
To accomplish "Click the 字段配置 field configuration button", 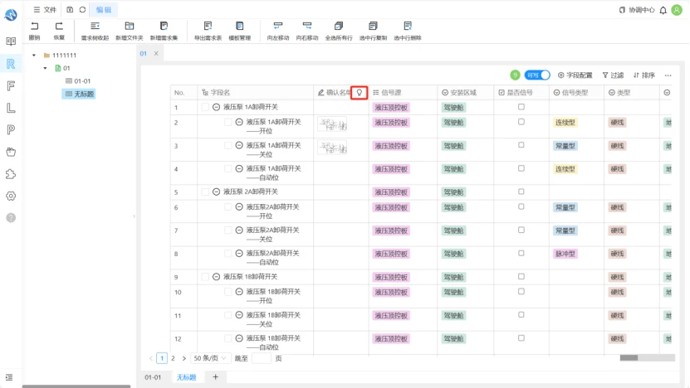I will 575,75.
